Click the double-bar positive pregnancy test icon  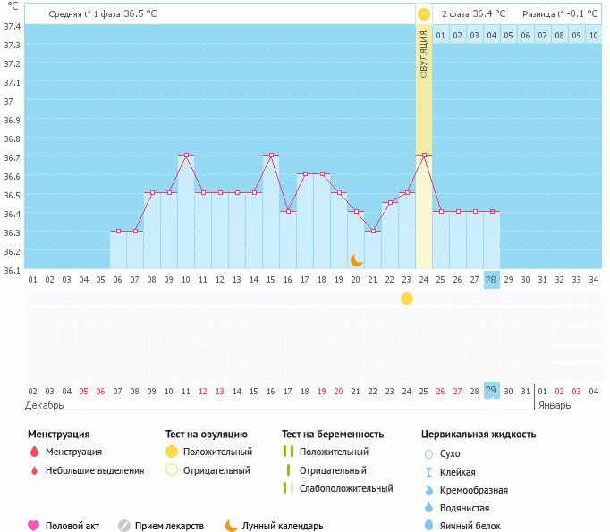point(287,452)
